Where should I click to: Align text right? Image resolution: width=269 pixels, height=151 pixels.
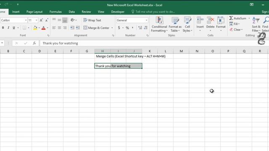65,28
